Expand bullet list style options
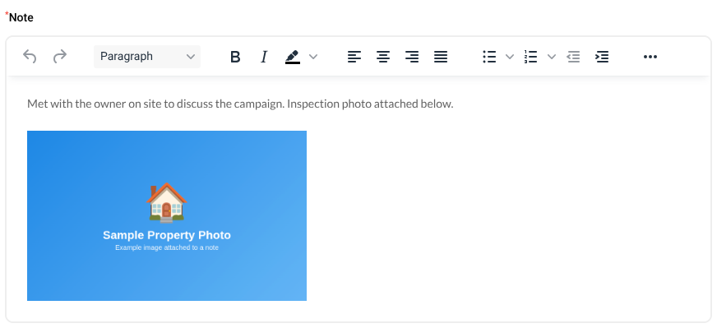The image size is (717, 328). 510,57
